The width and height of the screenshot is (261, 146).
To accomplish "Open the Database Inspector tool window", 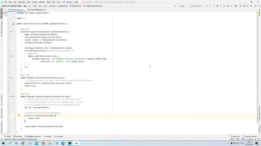I will [x=33, y=136].
